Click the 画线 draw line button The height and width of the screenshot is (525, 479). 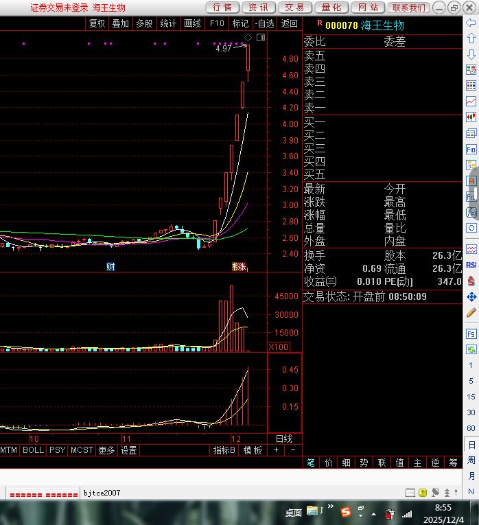click(192, 23)
